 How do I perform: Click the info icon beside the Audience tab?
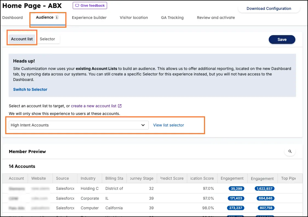[57, 17]
